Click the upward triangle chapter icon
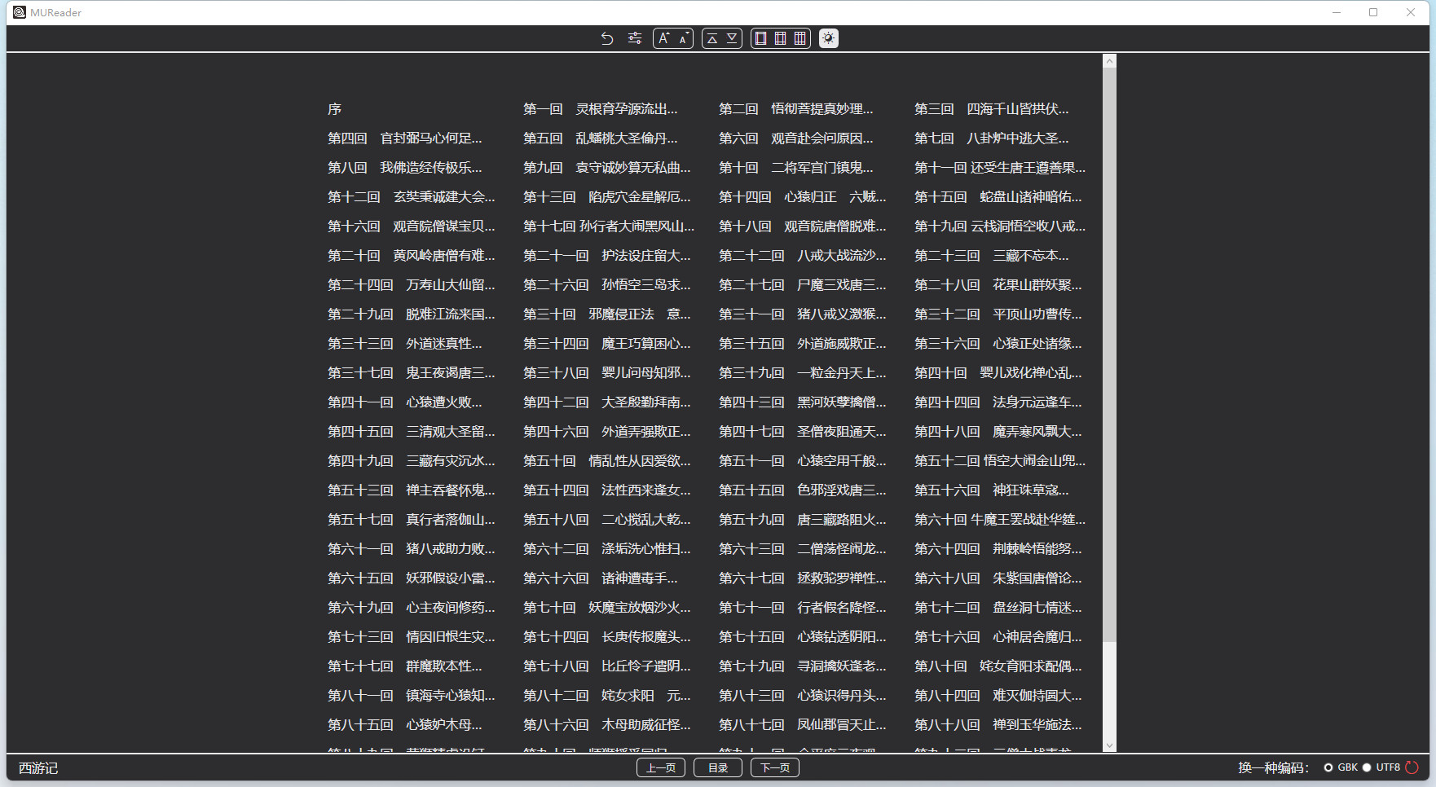Image resolution: width=1436 pixels, height=787 pixels. [712, 38]
